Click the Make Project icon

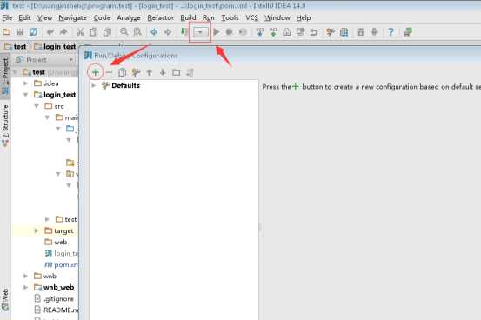184,31
